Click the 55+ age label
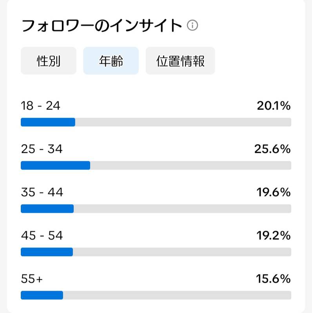Screen dimensions: 312x313 pyautogui.click(x=32, y=279)
